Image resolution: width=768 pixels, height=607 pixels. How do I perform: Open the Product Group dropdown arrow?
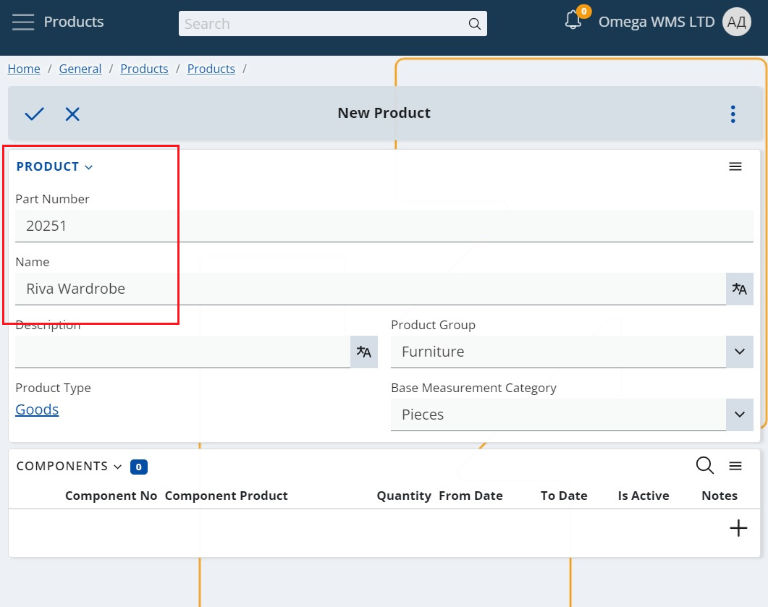point(740,352)
